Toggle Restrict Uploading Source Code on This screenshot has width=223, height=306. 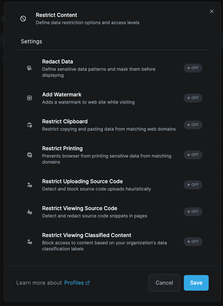(x=193, y=185)
